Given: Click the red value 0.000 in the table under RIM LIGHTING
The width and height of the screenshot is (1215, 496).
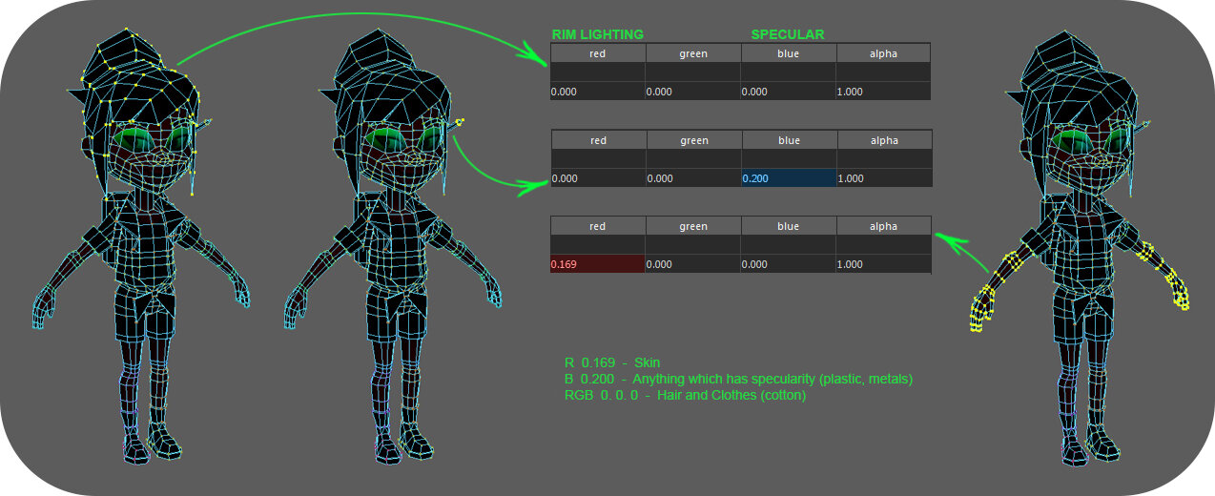Looking at the screenshot, I should (x=597, y=92).
